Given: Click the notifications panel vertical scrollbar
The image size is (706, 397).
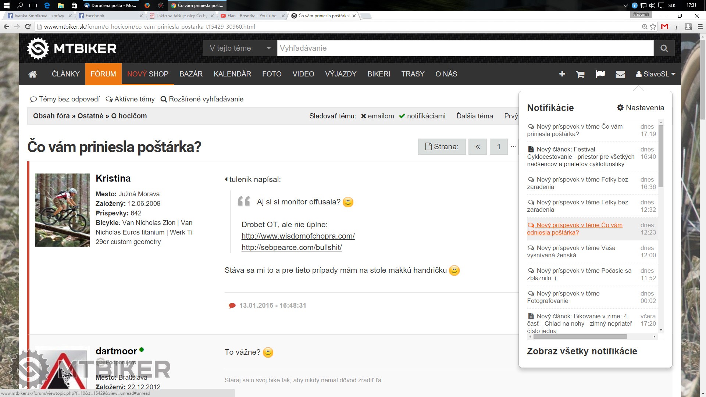Looking at the screenshot, I should point(661,156).
